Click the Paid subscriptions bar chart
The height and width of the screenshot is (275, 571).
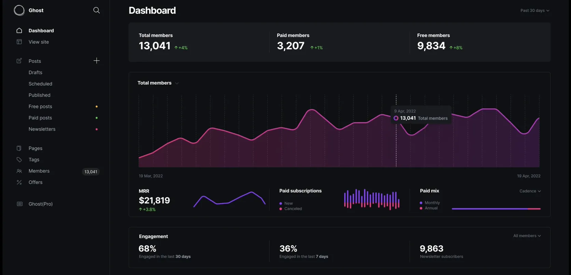[372, 199]
